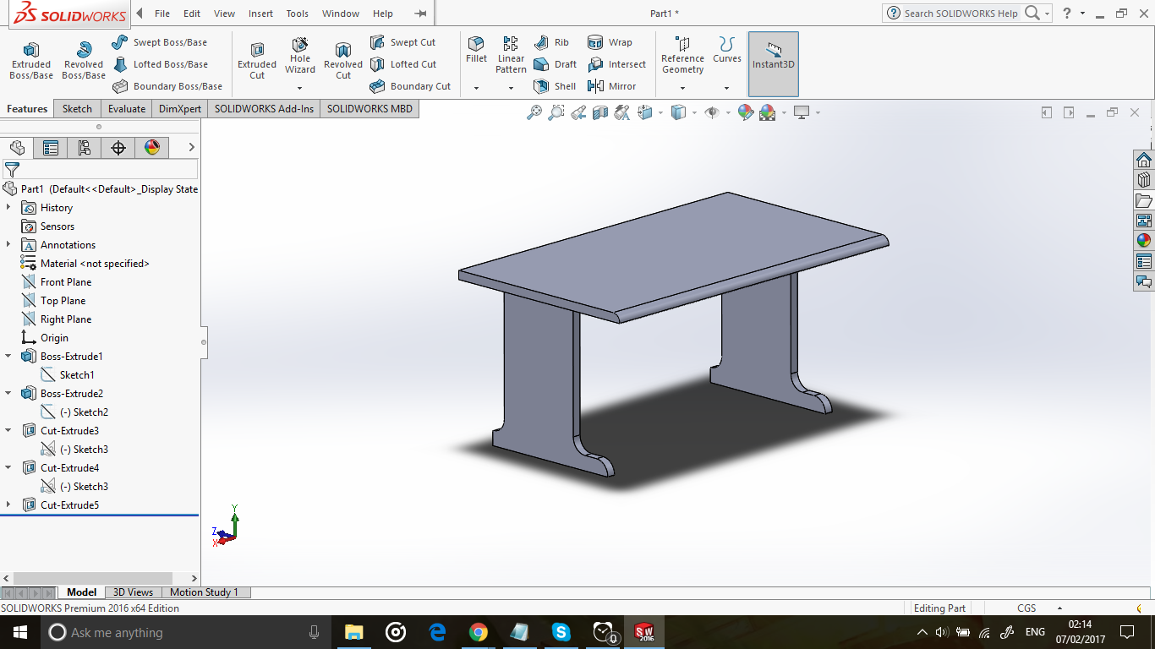The image size is (1155, 649).
Task: Expand the Annotations folder
Action: 8,245
